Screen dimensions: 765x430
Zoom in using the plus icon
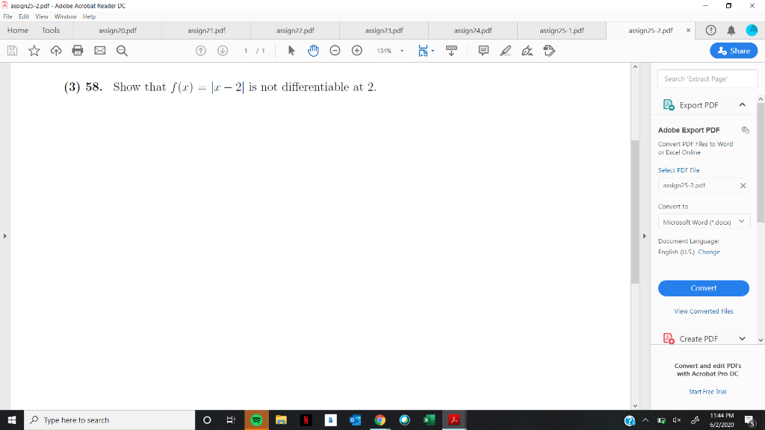pos(357,50)
